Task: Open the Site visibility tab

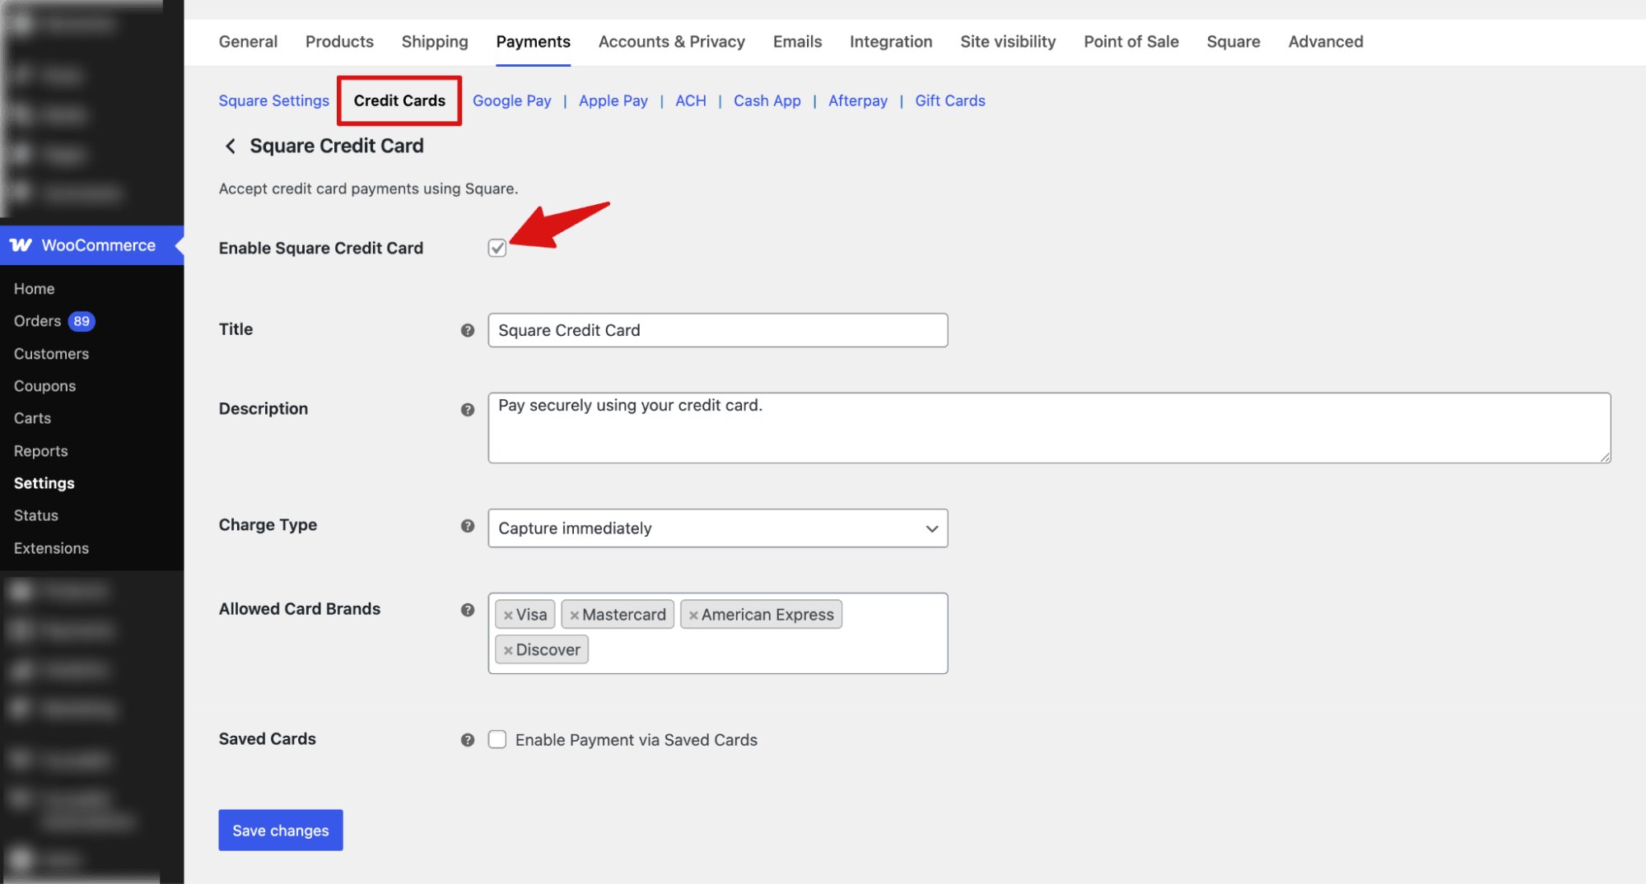Action: (x=1008, y=41)
